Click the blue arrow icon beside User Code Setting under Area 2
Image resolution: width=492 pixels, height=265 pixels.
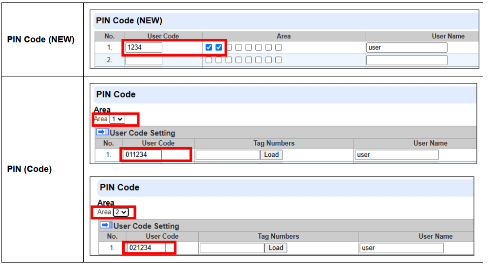pos(106,225)
